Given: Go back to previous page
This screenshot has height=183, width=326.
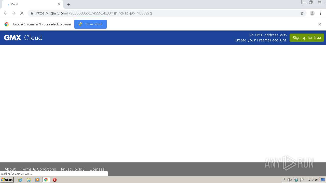Looking at the screenshot, I should (x=6, y=13).
